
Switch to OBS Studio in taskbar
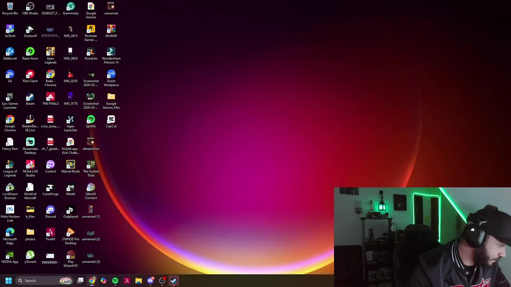162,281
